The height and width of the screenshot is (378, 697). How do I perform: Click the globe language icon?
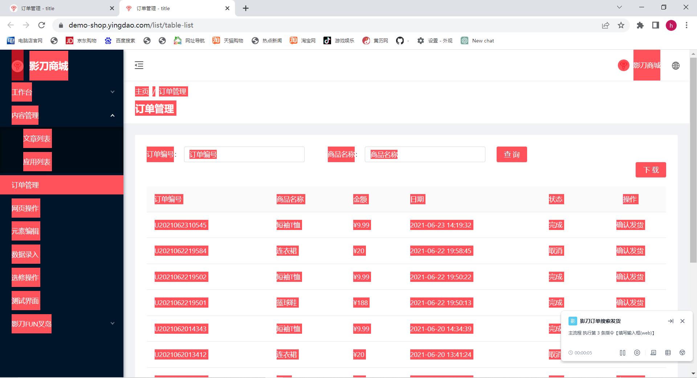(x=676, y=66)
